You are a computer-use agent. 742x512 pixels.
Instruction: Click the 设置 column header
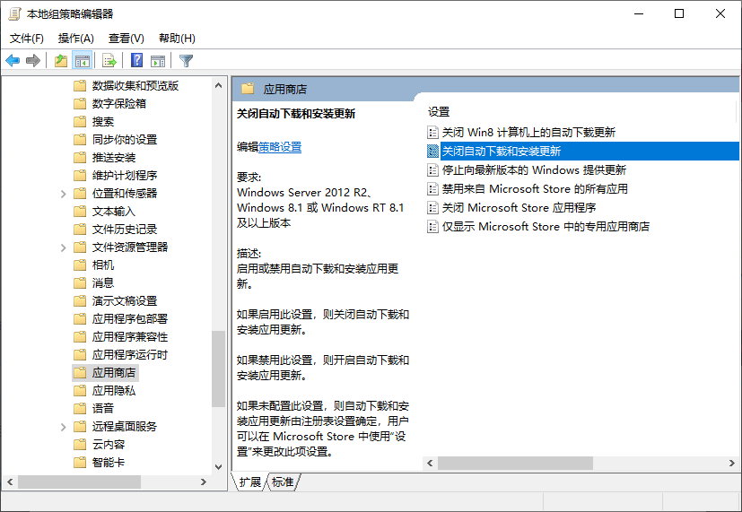pos(439,112)
